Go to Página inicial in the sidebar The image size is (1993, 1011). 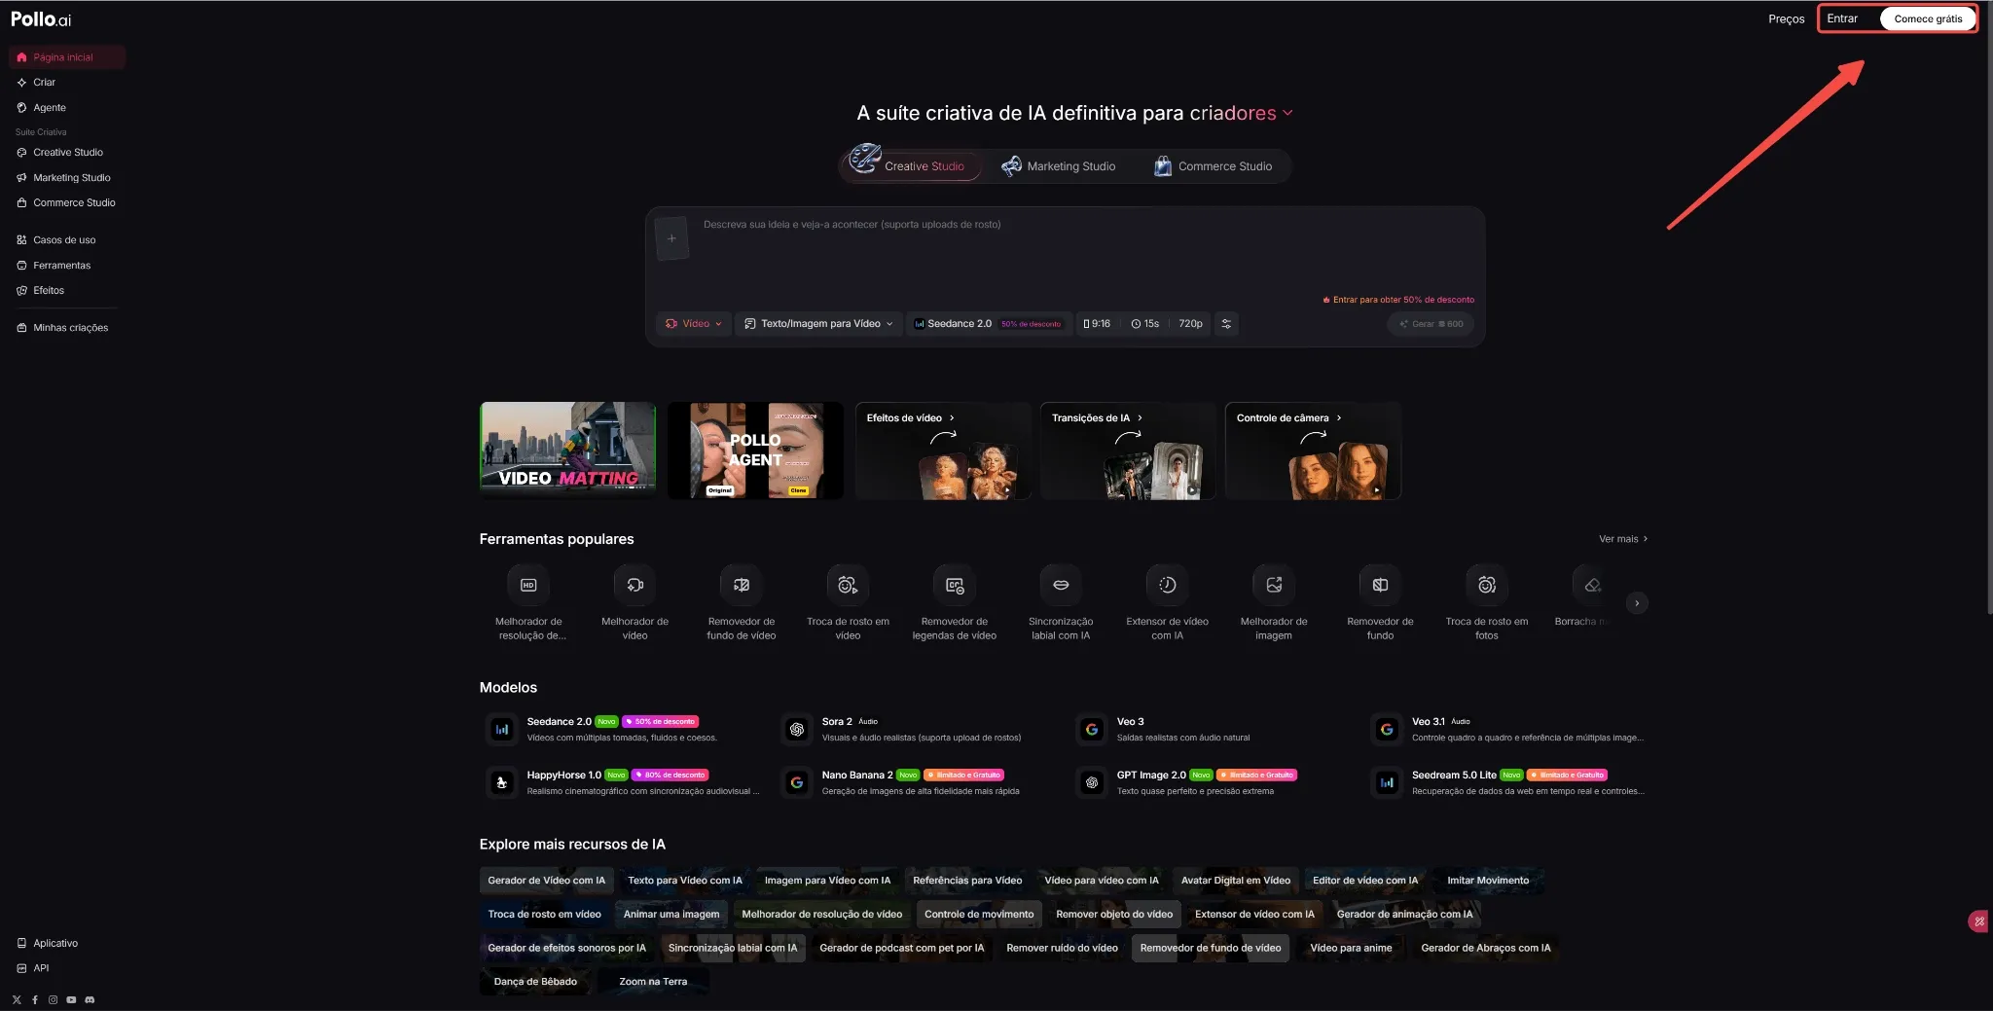[x=67, y=57]
